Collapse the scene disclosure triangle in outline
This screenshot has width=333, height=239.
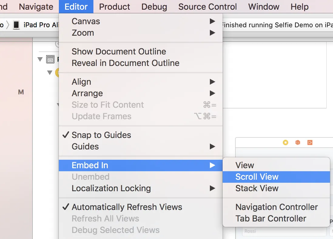(40, 59)
